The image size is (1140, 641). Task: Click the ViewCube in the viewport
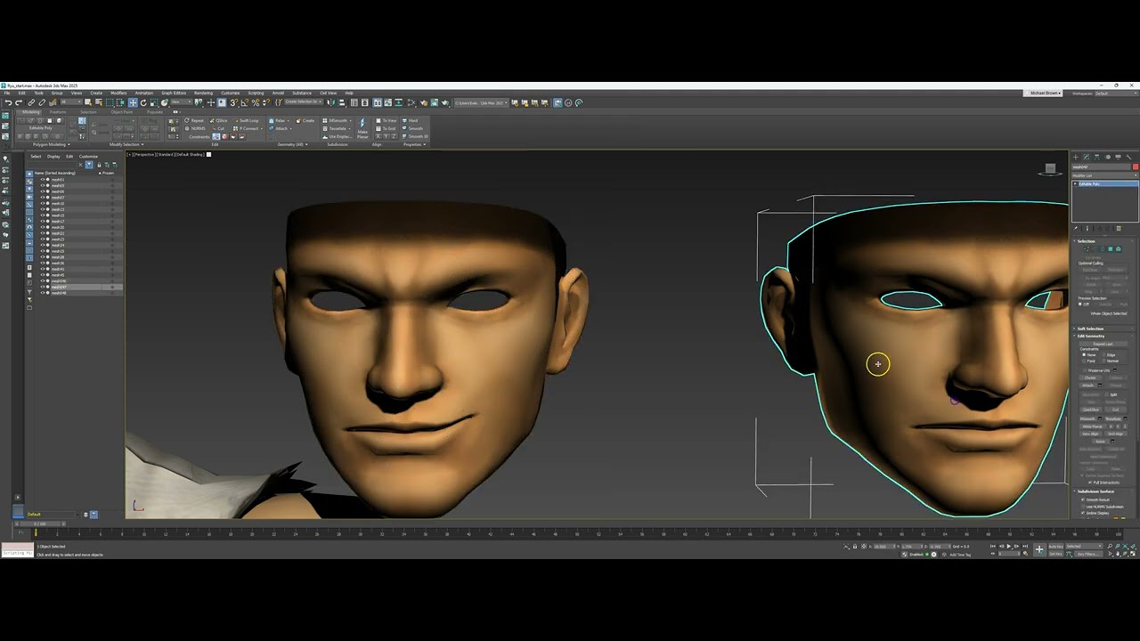tap(1050, 169)
